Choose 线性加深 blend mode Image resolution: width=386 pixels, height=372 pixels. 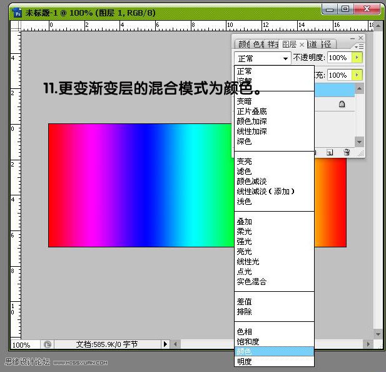coord(274,132)
